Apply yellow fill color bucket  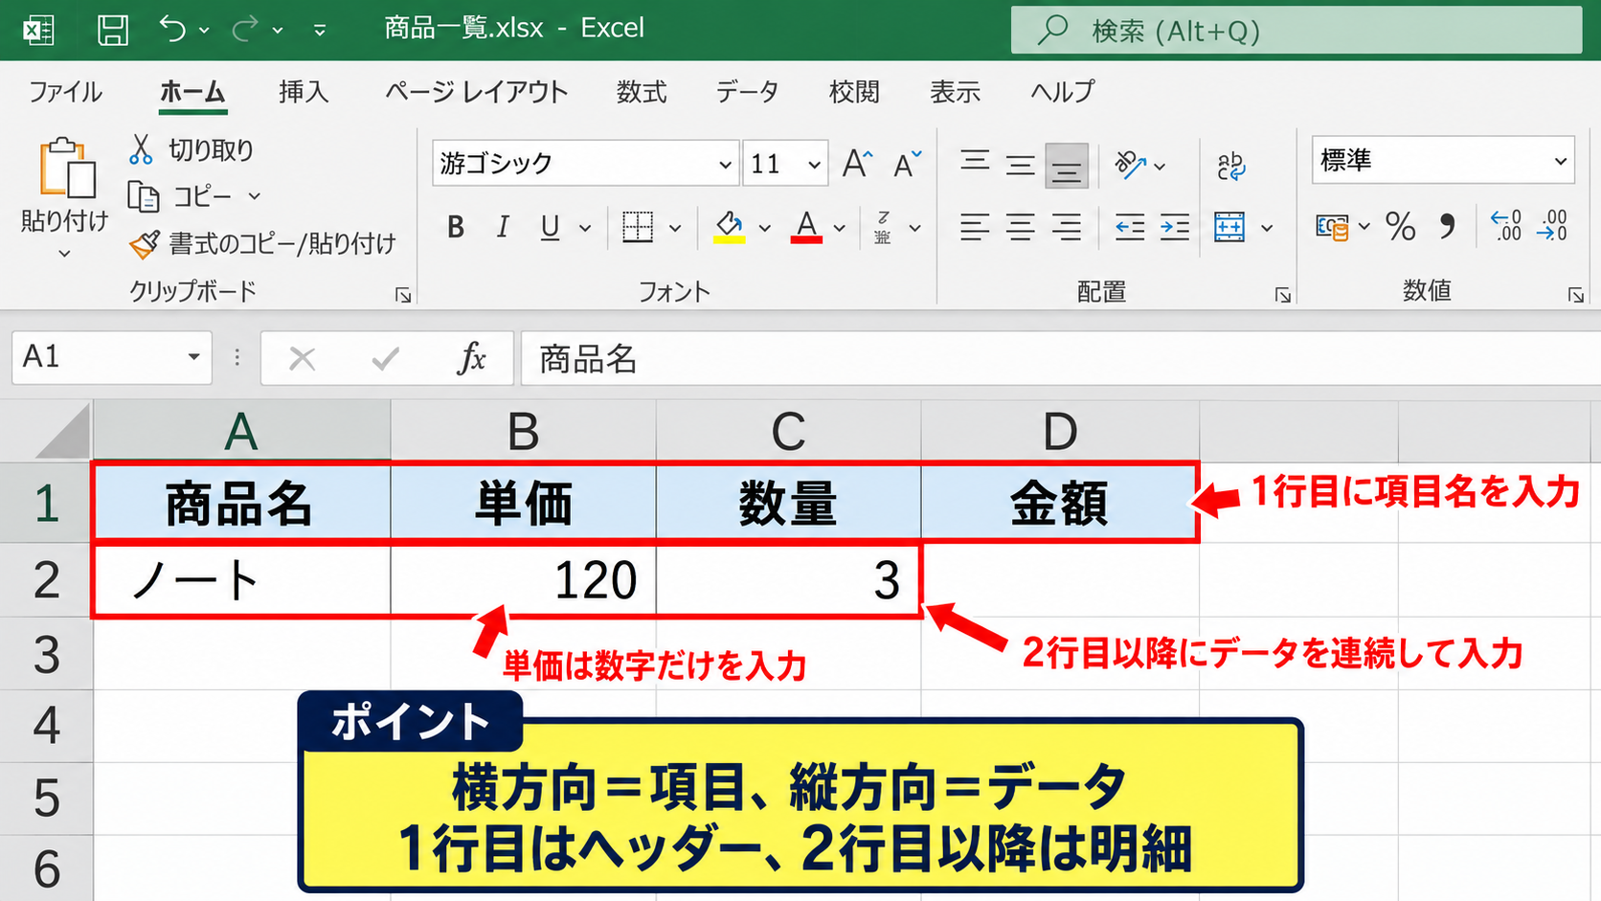tap(730, 227)
